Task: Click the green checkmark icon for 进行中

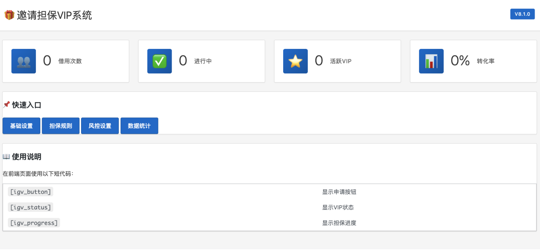Action: [159, 61]
